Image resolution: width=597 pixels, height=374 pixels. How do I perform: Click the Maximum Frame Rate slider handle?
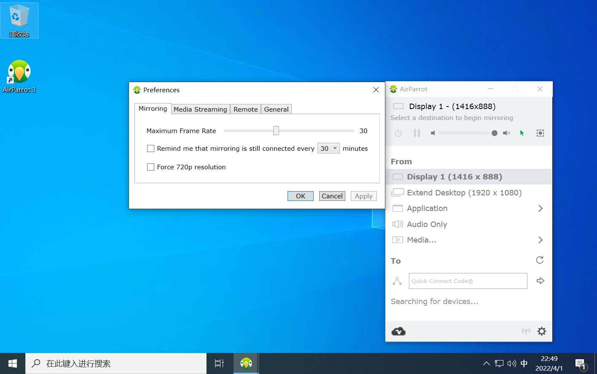pos(276,131)
